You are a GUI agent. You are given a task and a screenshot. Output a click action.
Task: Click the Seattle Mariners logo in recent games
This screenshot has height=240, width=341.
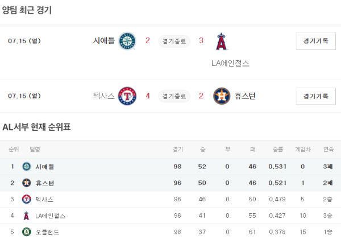click(x=127, y=41)
